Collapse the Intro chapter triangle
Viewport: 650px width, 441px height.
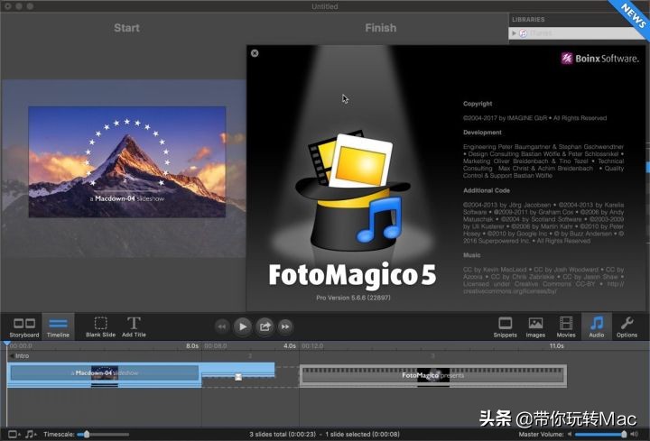(x=10, y=356)
